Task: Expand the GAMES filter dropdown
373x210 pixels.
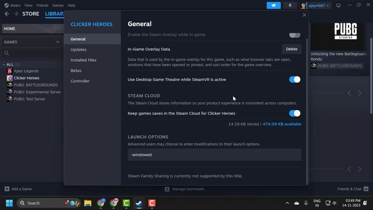Action: pos(58,42)
